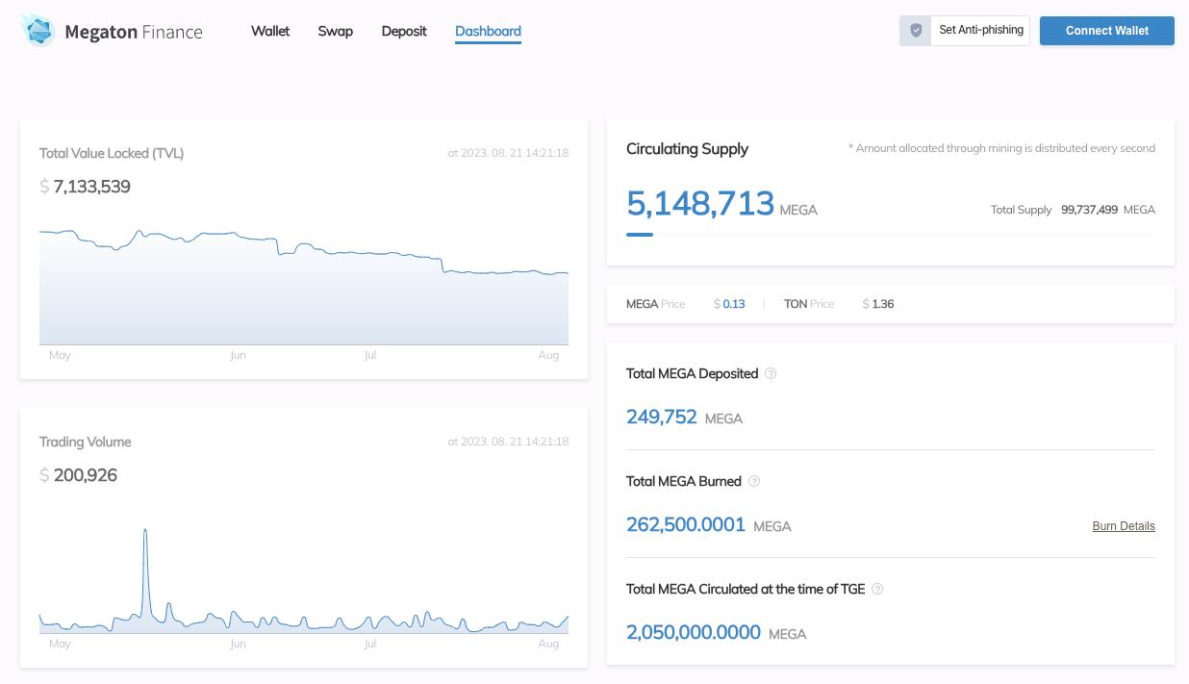Viewport: 1189px width, 684px height.
Task: Click help icon beside Total MEGA Deposited
Action: click(771, 373)
